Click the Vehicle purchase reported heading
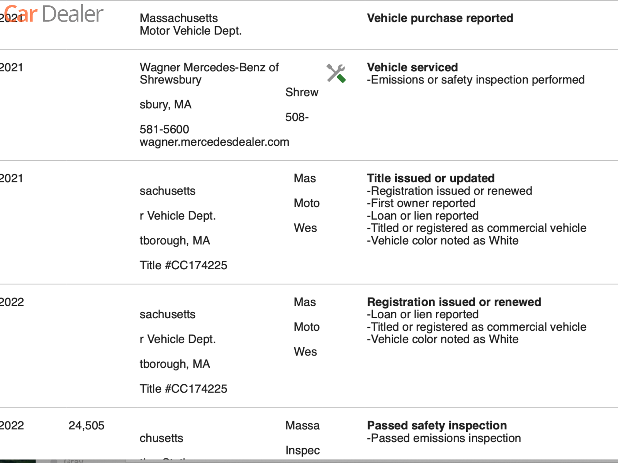 (440, 18)
